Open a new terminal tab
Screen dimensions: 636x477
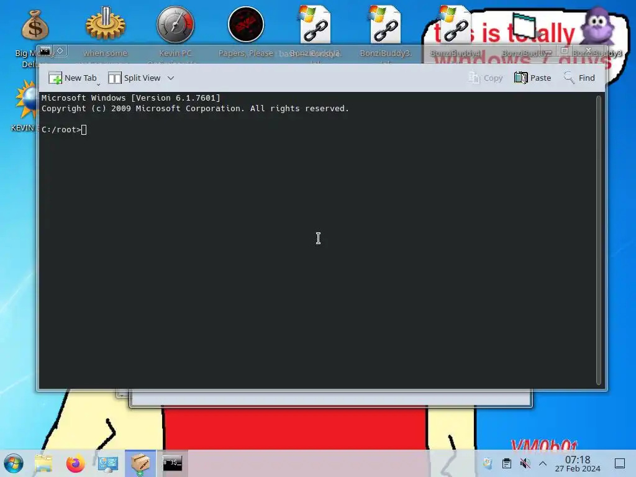72,78
